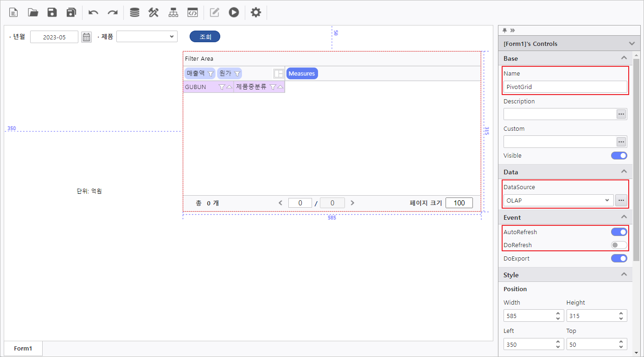Run the report preview play icon
644x357 pixels.
tap(234, 13)
